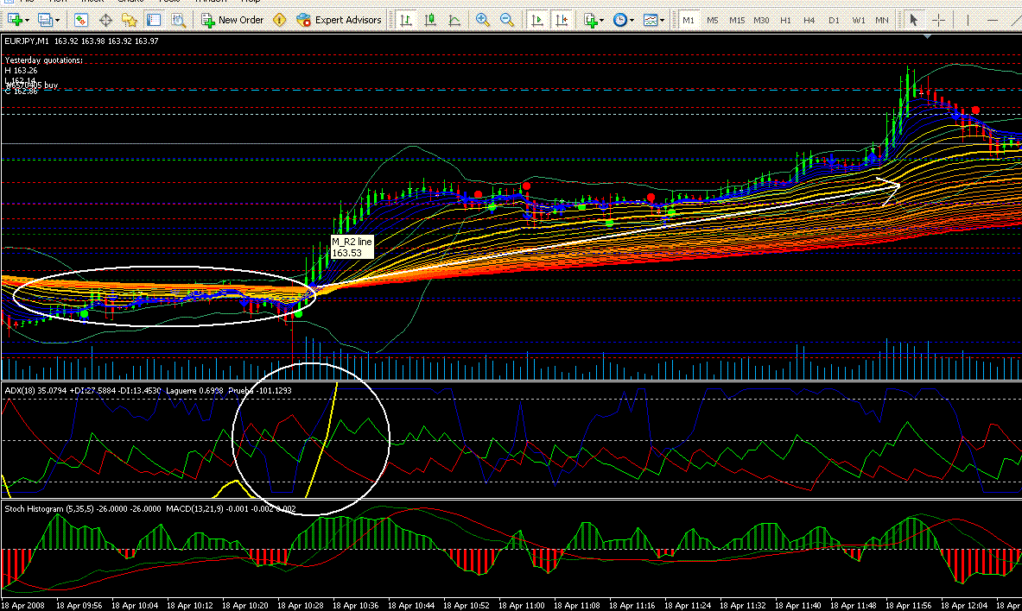Select the crosshair tool
The width and height of the screenshot is (1022, 611).
[938, 20]
